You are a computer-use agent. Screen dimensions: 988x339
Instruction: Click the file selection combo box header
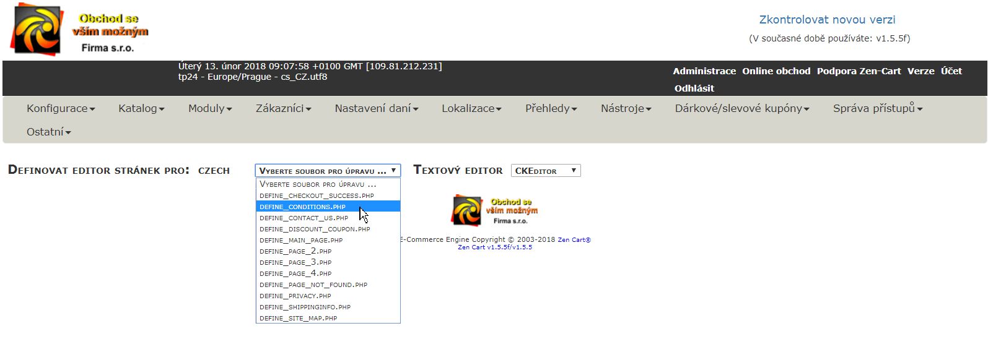tap(328, 171)
